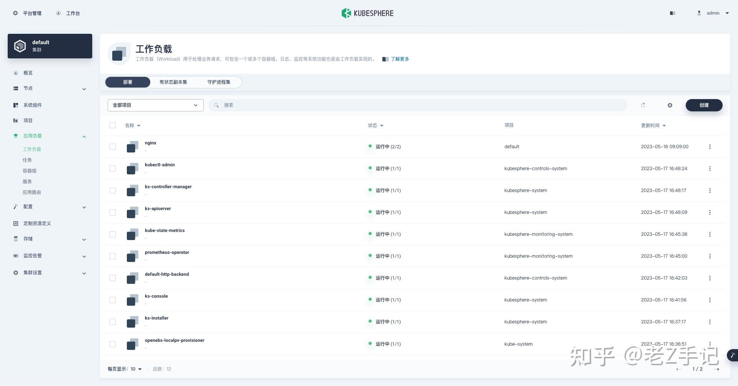Check the kube-state-metrics row checkbox
Image resolution: width=738 pixels, height=386 pixels.
pos(113,234)
